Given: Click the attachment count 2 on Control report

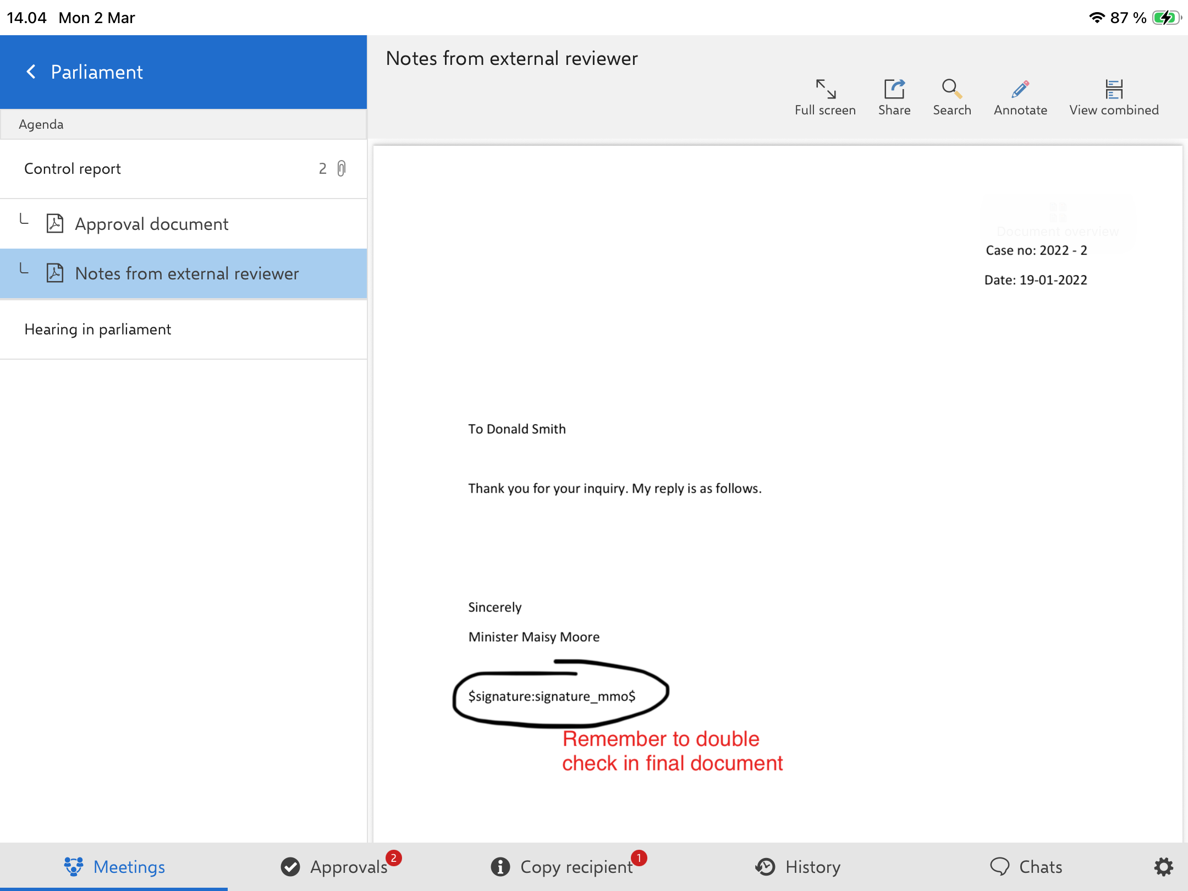Looking at the screenshot, I should [323, 168].
